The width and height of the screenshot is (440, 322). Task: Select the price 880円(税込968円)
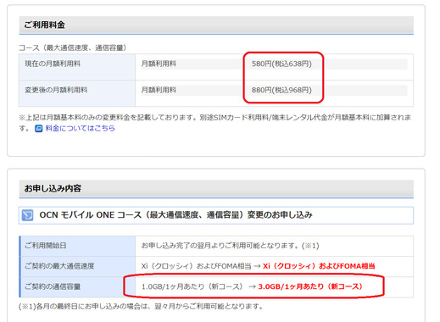(x=281, y=90)
